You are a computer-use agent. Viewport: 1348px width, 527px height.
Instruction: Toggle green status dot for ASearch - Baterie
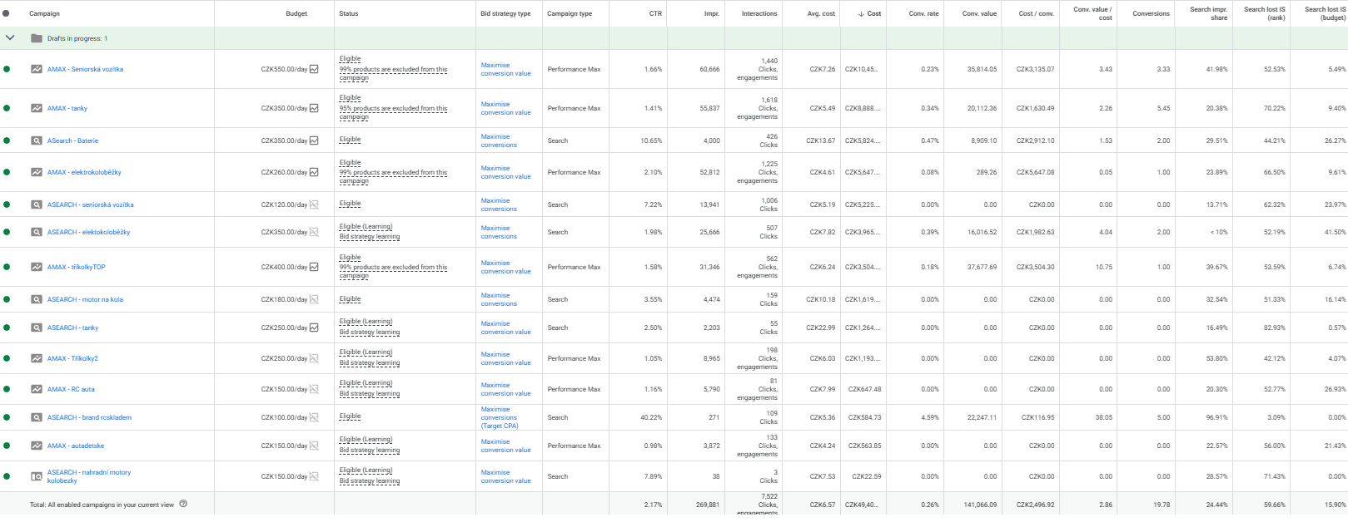point(7,140)
